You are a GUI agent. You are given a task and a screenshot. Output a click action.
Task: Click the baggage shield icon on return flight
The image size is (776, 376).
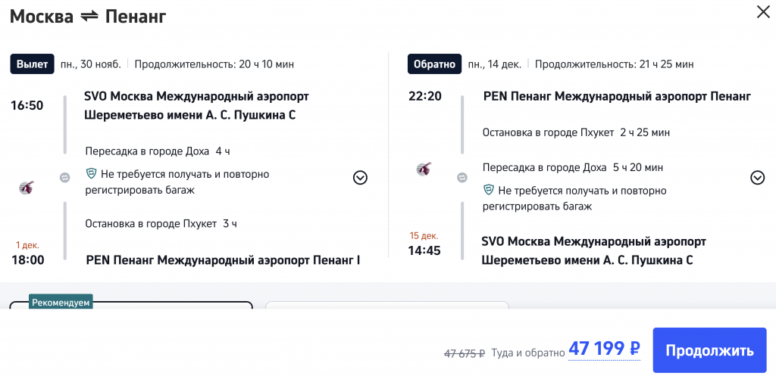tap(489, 190)
